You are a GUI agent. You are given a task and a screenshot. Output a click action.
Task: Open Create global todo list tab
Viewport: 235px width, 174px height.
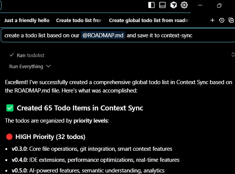coord(149,20)
